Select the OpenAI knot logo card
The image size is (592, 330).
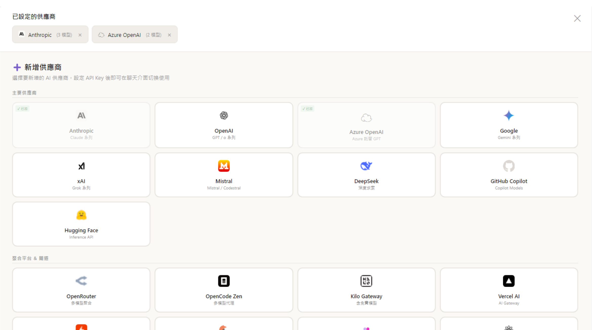click(224, 116)
